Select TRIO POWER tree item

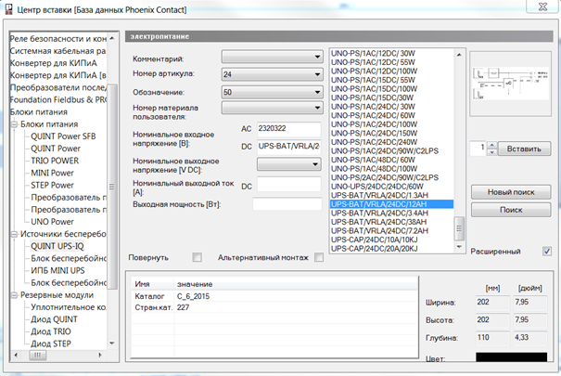55,161
